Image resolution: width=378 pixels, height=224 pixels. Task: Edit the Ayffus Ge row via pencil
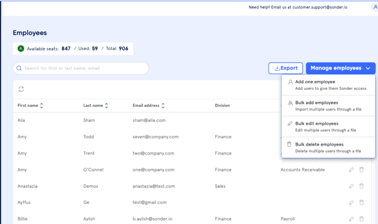click(351, 202)
